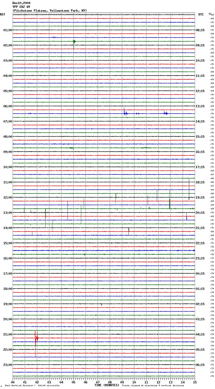Select the 06:00 MST time label

click(x=8, y=106)
